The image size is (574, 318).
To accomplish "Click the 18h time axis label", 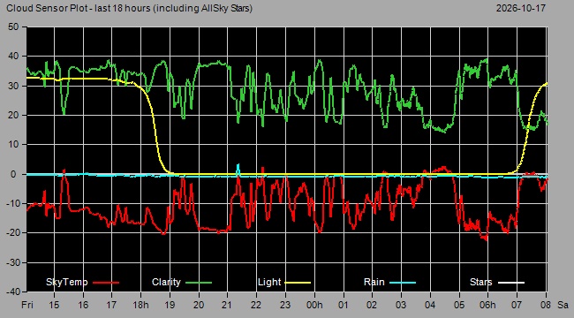I will pos(141,305).
